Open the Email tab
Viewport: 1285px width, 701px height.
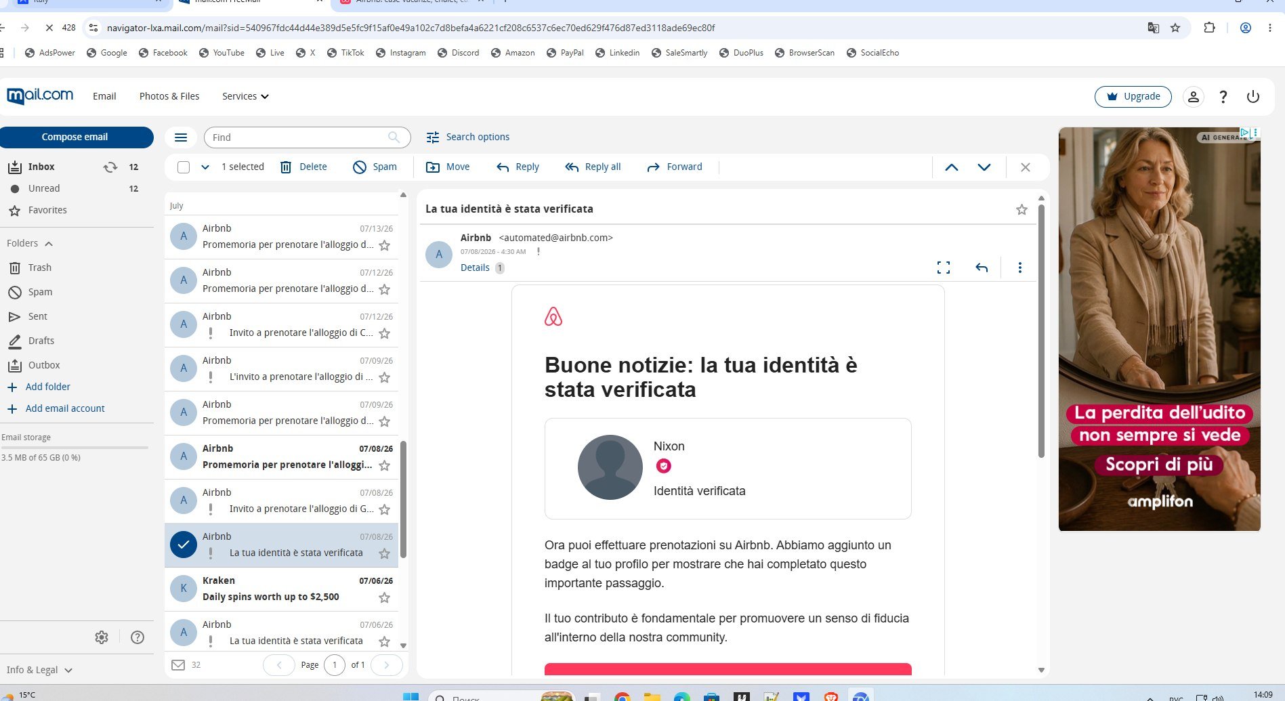coord(104,96)
